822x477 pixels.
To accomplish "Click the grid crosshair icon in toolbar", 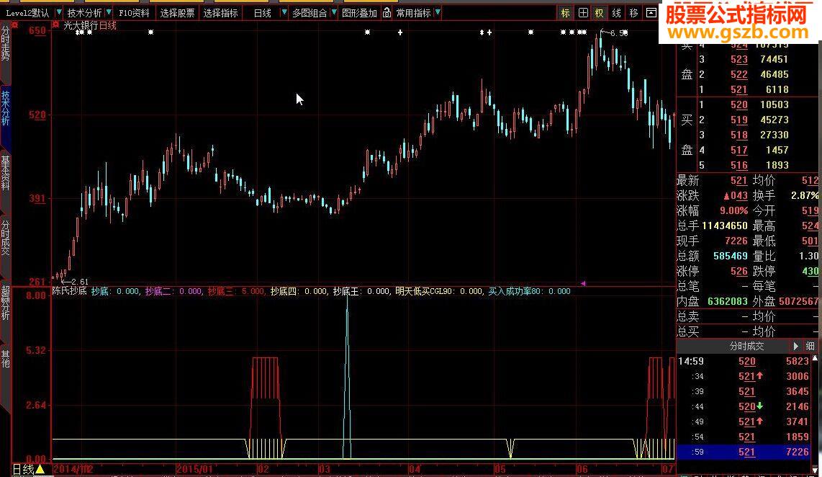I will tap(582, 13).
